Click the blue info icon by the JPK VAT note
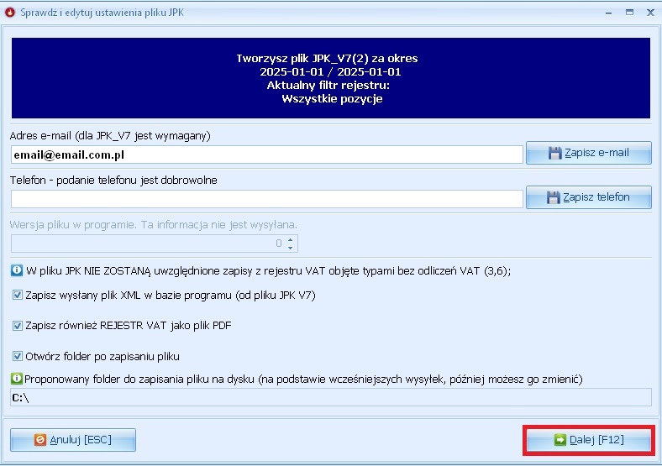Viewport: 662px width, 466px height. point(17,270)
